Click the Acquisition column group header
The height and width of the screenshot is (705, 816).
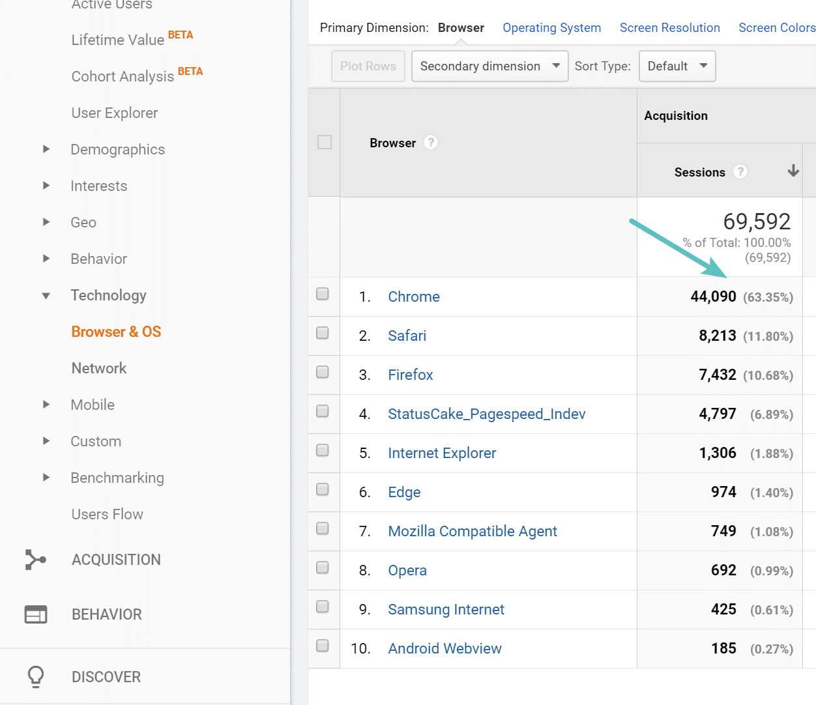(676, 115)
